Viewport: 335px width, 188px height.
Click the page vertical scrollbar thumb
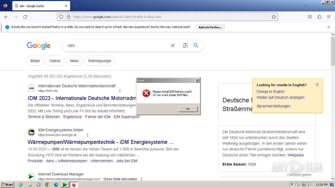click(x=333, y=51)
